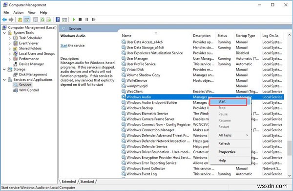The width and height of the screenshot is (293, 191).
Task: Choose Refresh in the context menu
Action: [230, 143]
